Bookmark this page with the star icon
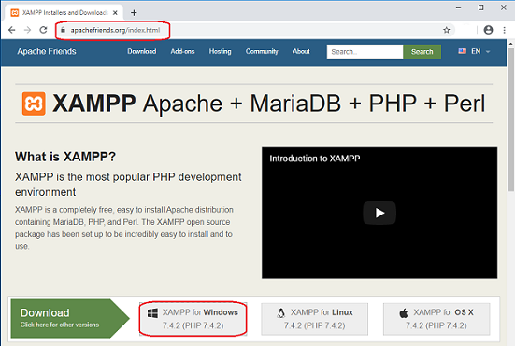 tap(447, 30)
